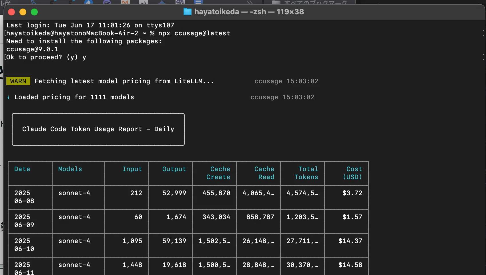Screen dimensions: 486x275
Task: Minimize the terminal using the yellow button
Action: (23, 12)
